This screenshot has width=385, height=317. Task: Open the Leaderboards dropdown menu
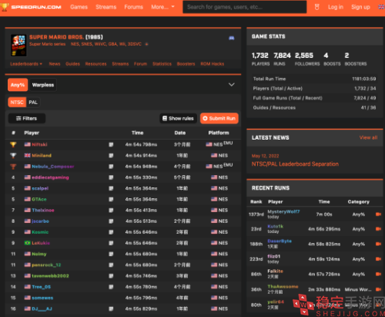[26, 64]
